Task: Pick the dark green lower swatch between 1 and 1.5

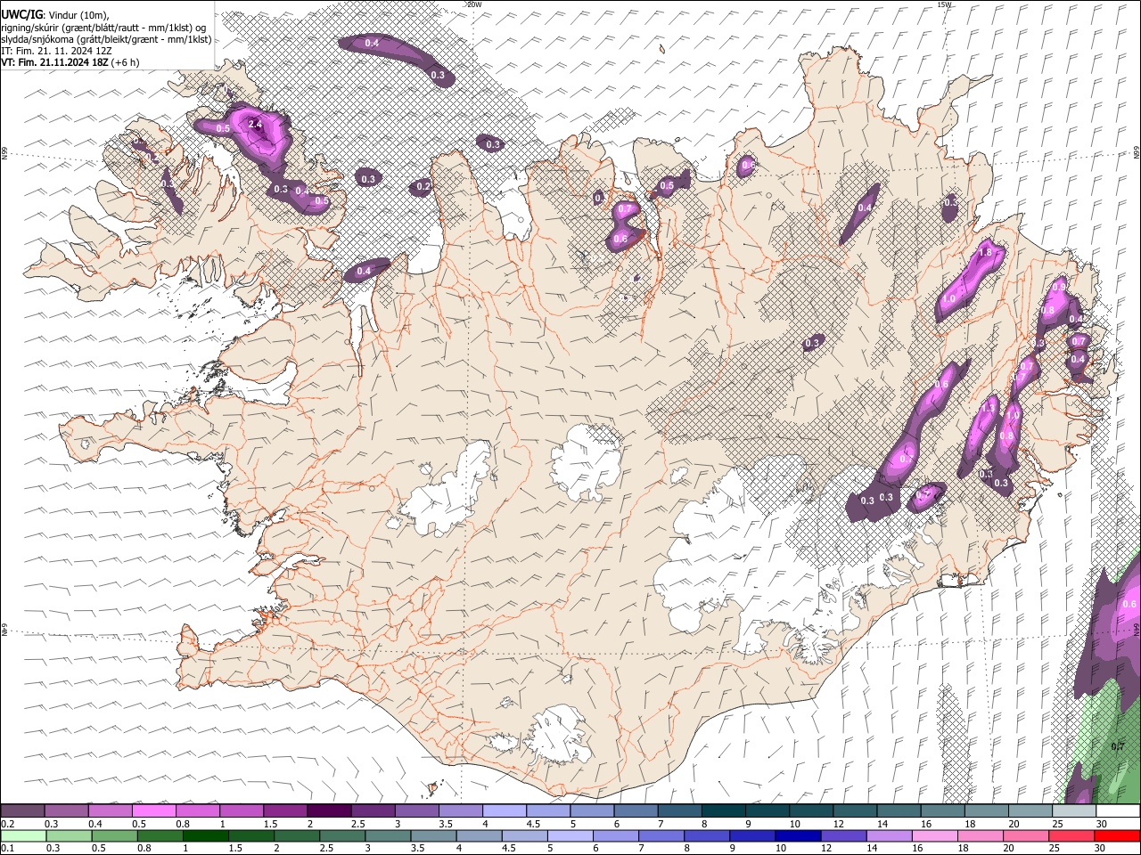Action: [x=205, y=835]
